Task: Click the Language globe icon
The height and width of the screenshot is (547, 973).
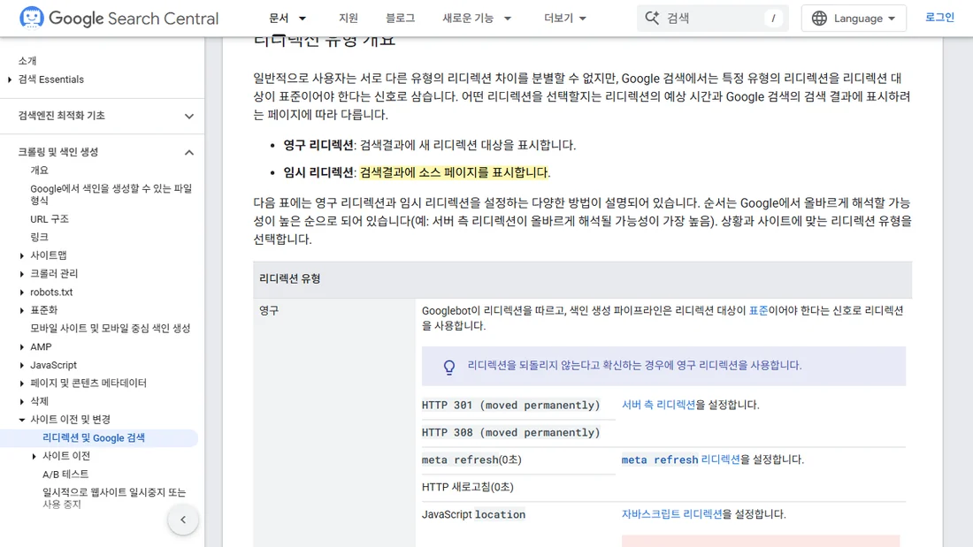Action: click(819, 19)
